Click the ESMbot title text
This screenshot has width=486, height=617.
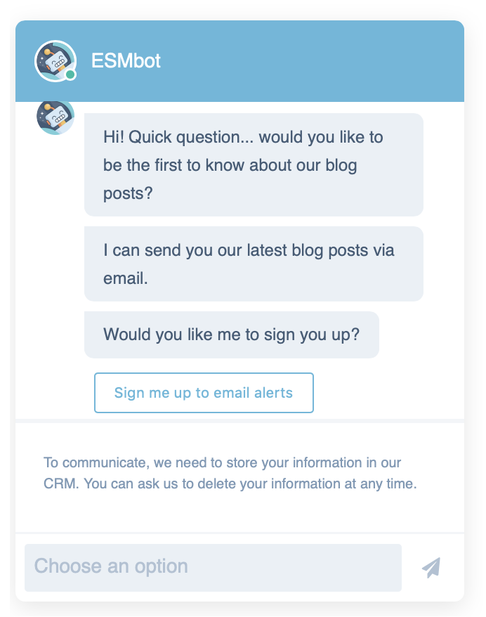point(126,60)
